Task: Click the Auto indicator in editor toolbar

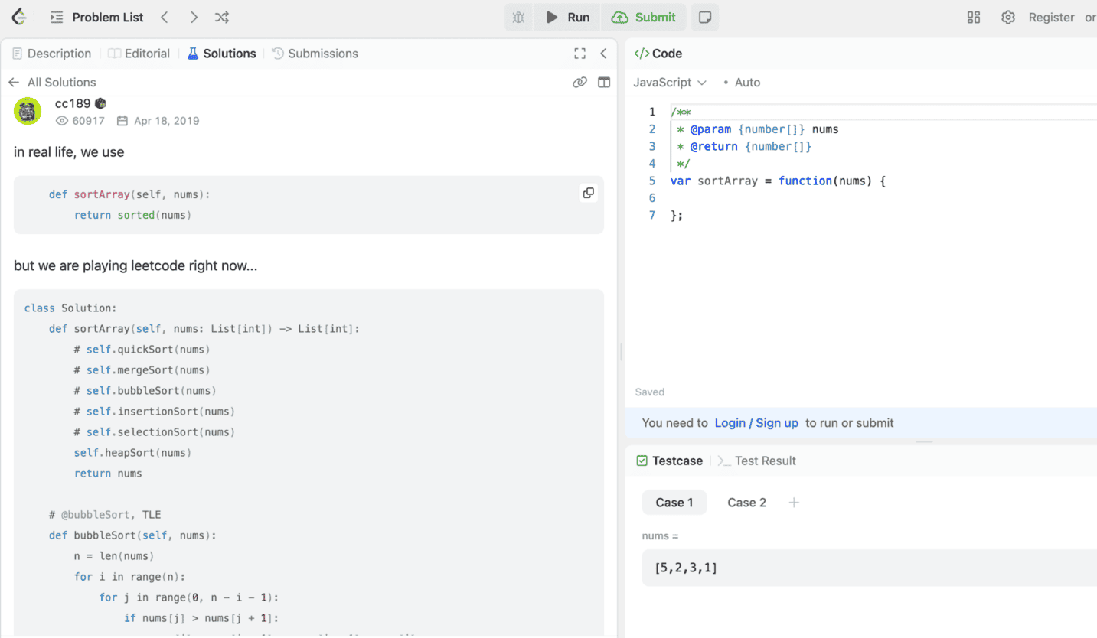Action: point(742,82)
